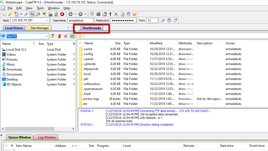Switch to the Log Window tab
The width and height of the screenshot is (268, 151).
click(47, 137)
